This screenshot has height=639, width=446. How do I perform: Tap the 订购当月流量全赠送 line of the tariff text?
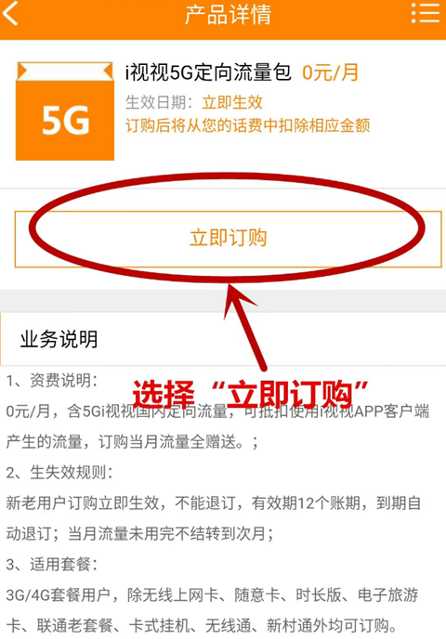pos(133,442)
